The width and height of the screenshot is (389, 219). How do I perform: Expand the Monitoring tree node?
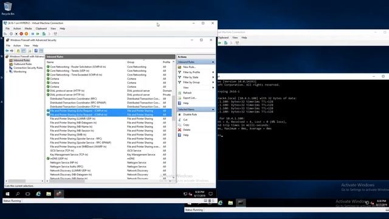pyautogui.click(x=7, y=72)
